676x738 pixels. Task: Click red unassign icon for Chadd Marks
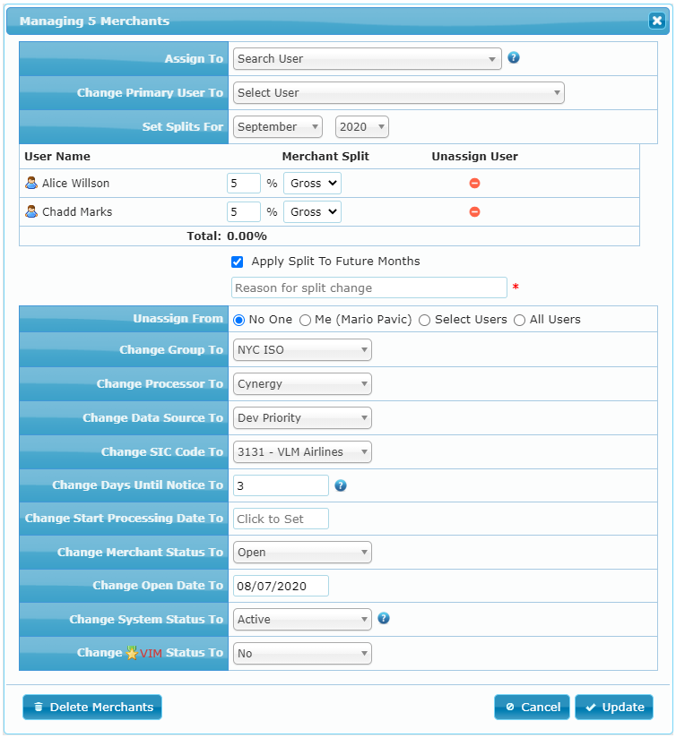(475, 212)
